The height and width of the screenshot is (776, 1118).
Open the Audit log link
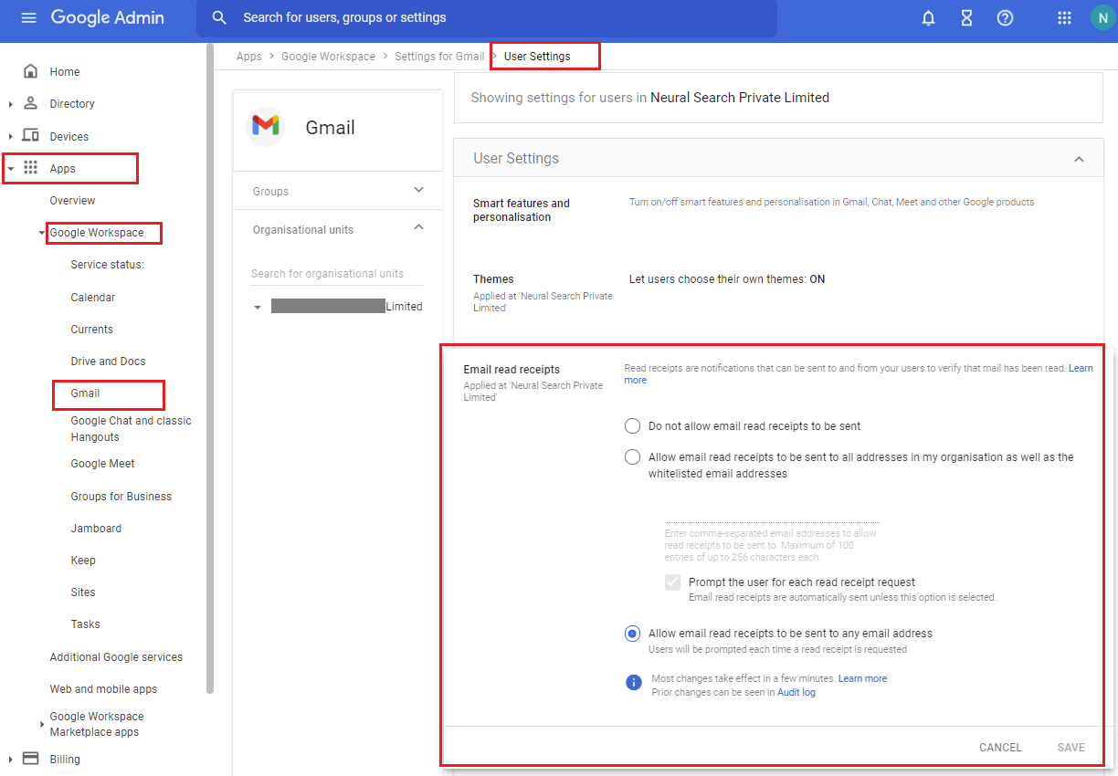tap(796, 693)
